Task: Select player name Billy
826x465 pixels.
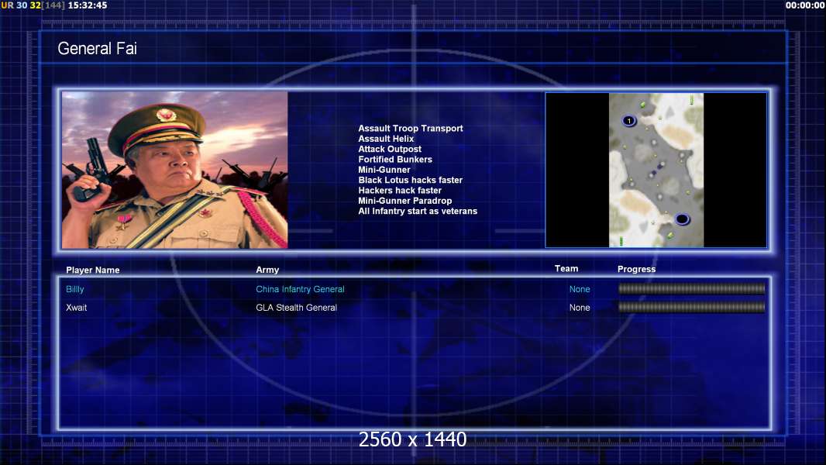Action: tap(75, 289)
